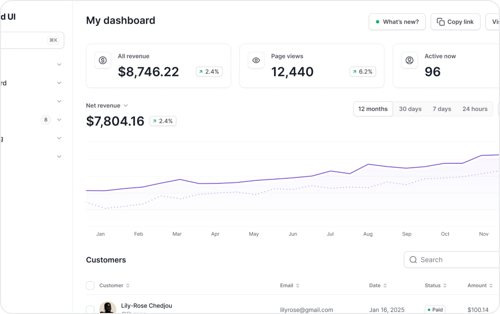500x314 pixels.
Task: Click the Active now value 96
Action: pyautogui.click(x=433, y=72)
